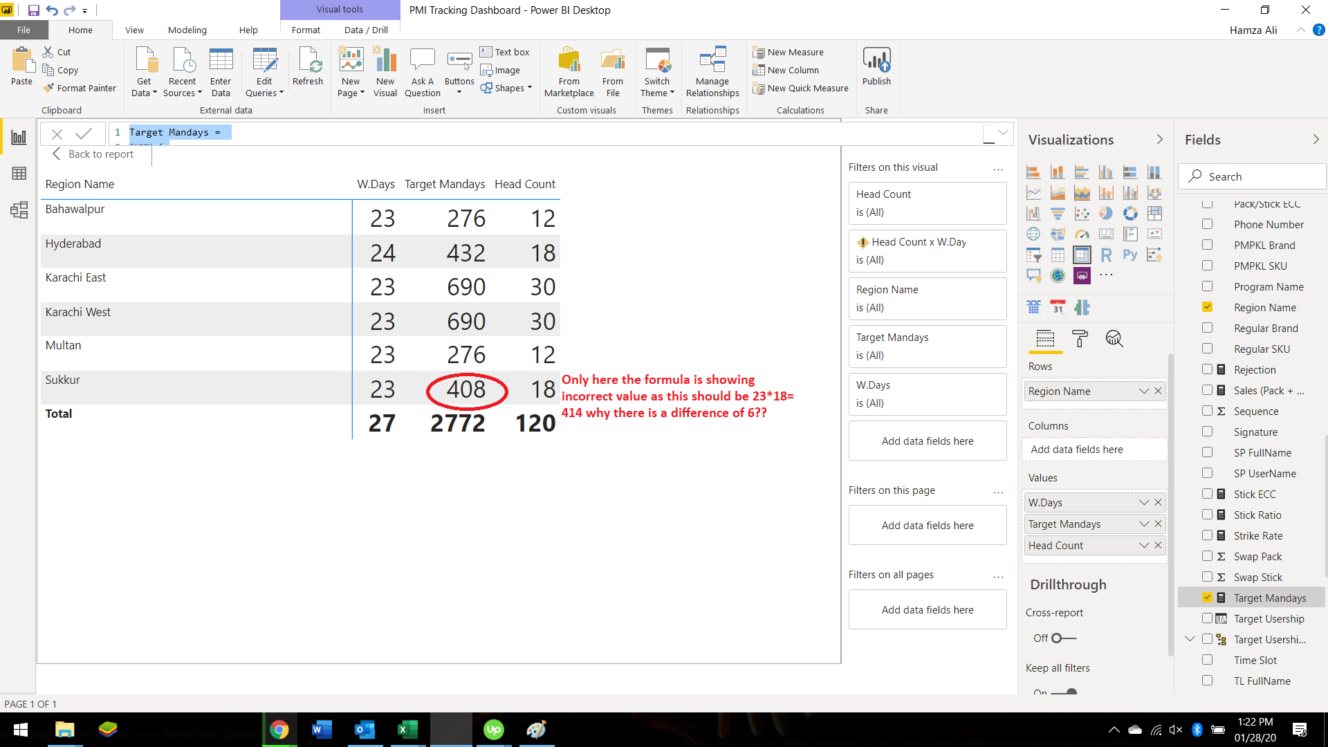This screenshot has width=1328, height=747.
Task: Cancel formula with the X icon
Action: pos(57,133)
